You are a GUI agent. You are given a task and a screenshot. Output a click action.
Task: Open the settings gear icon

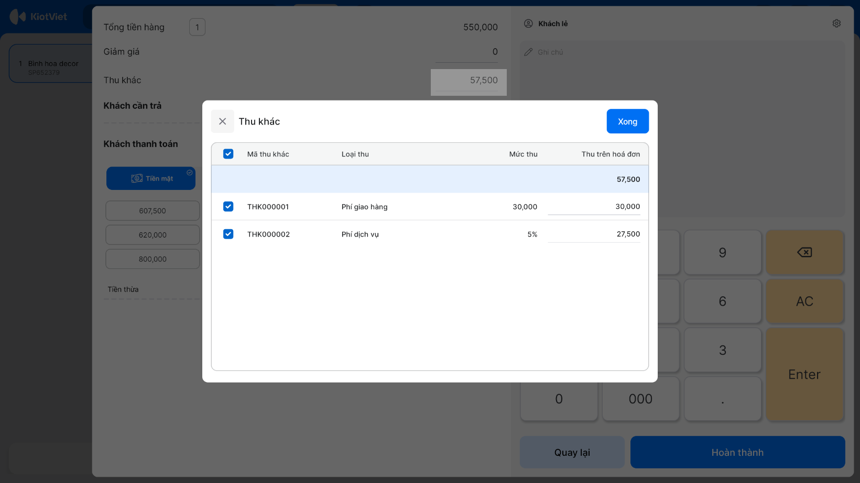click(836, 24)
